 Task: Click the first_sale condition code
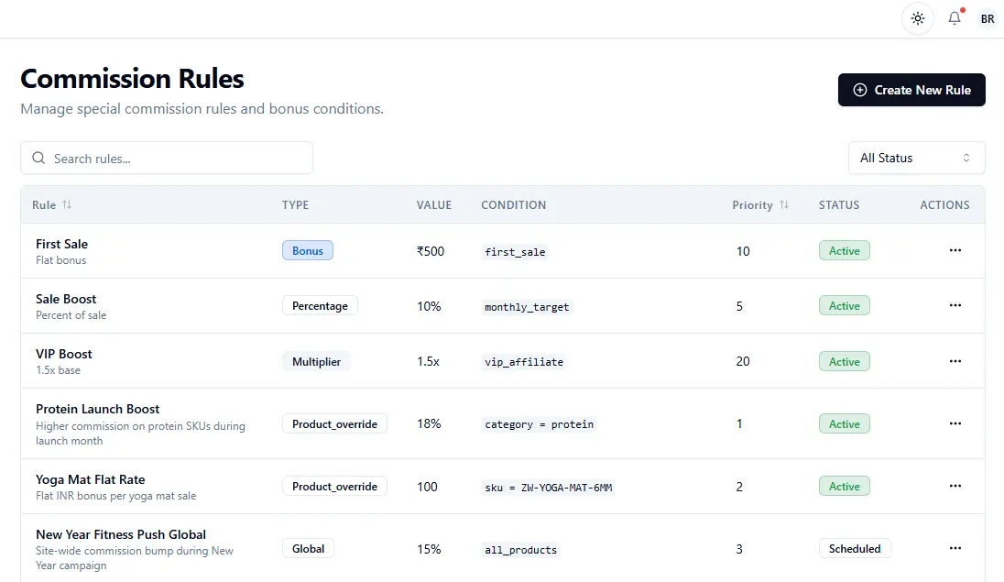point(515,252)
